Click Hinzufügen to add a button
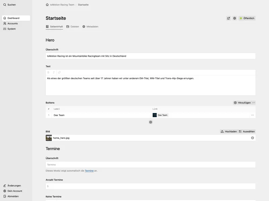This screenshot has height=201, width=269. tap(242, 103)
